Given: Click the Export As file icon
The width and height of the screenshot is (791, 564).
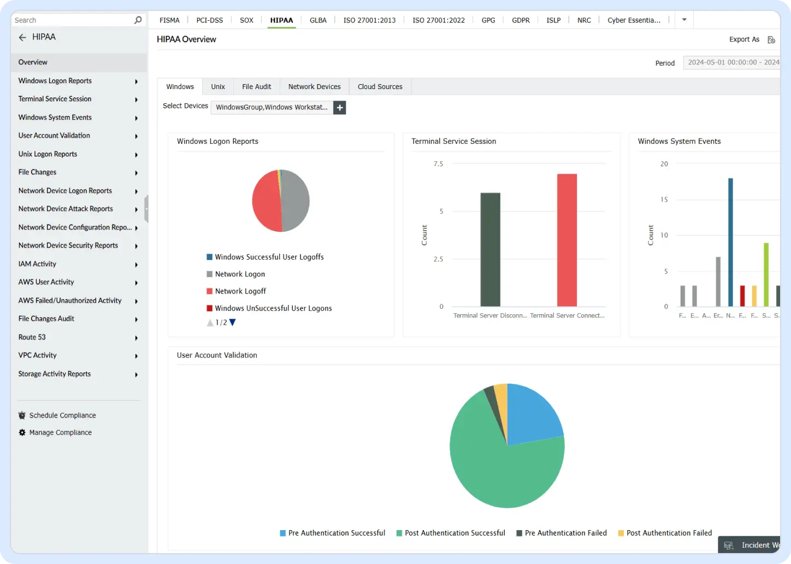Looking at the screenshot, I should click(x=771, y=39).
